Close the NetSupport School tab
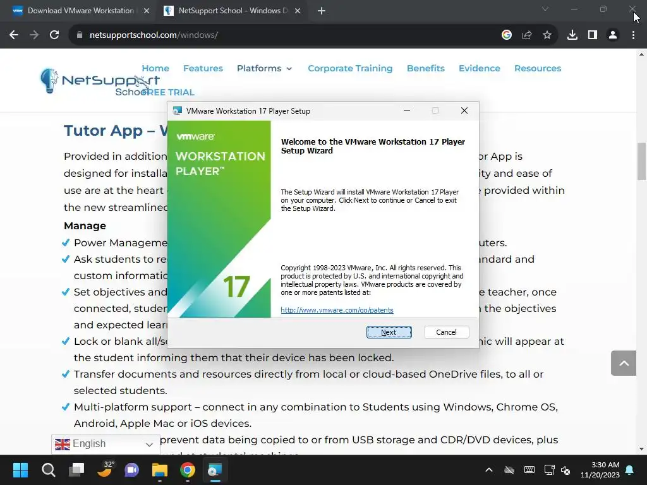The image size is (647, 485). point(298,11)
